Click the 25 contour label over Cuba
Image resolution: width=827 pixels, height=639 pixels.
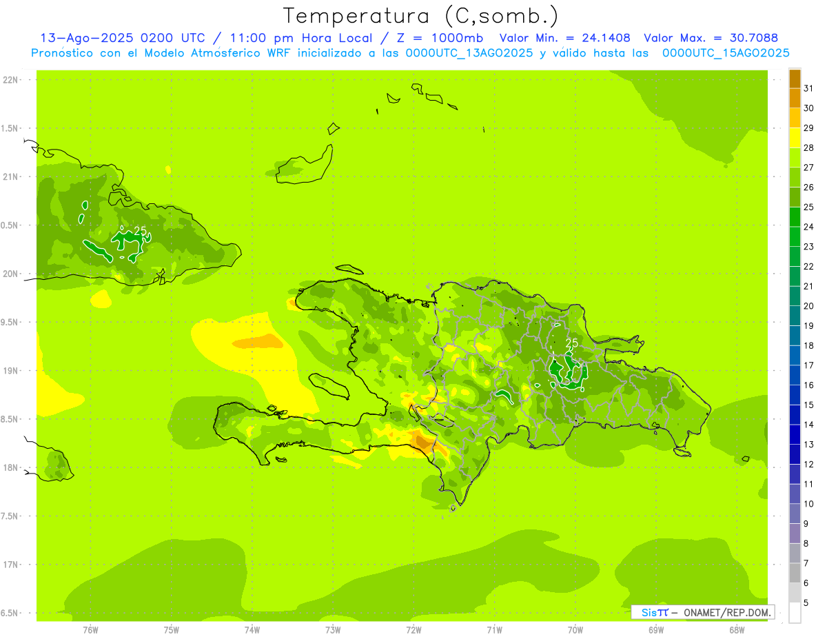(x=141, y=231)
